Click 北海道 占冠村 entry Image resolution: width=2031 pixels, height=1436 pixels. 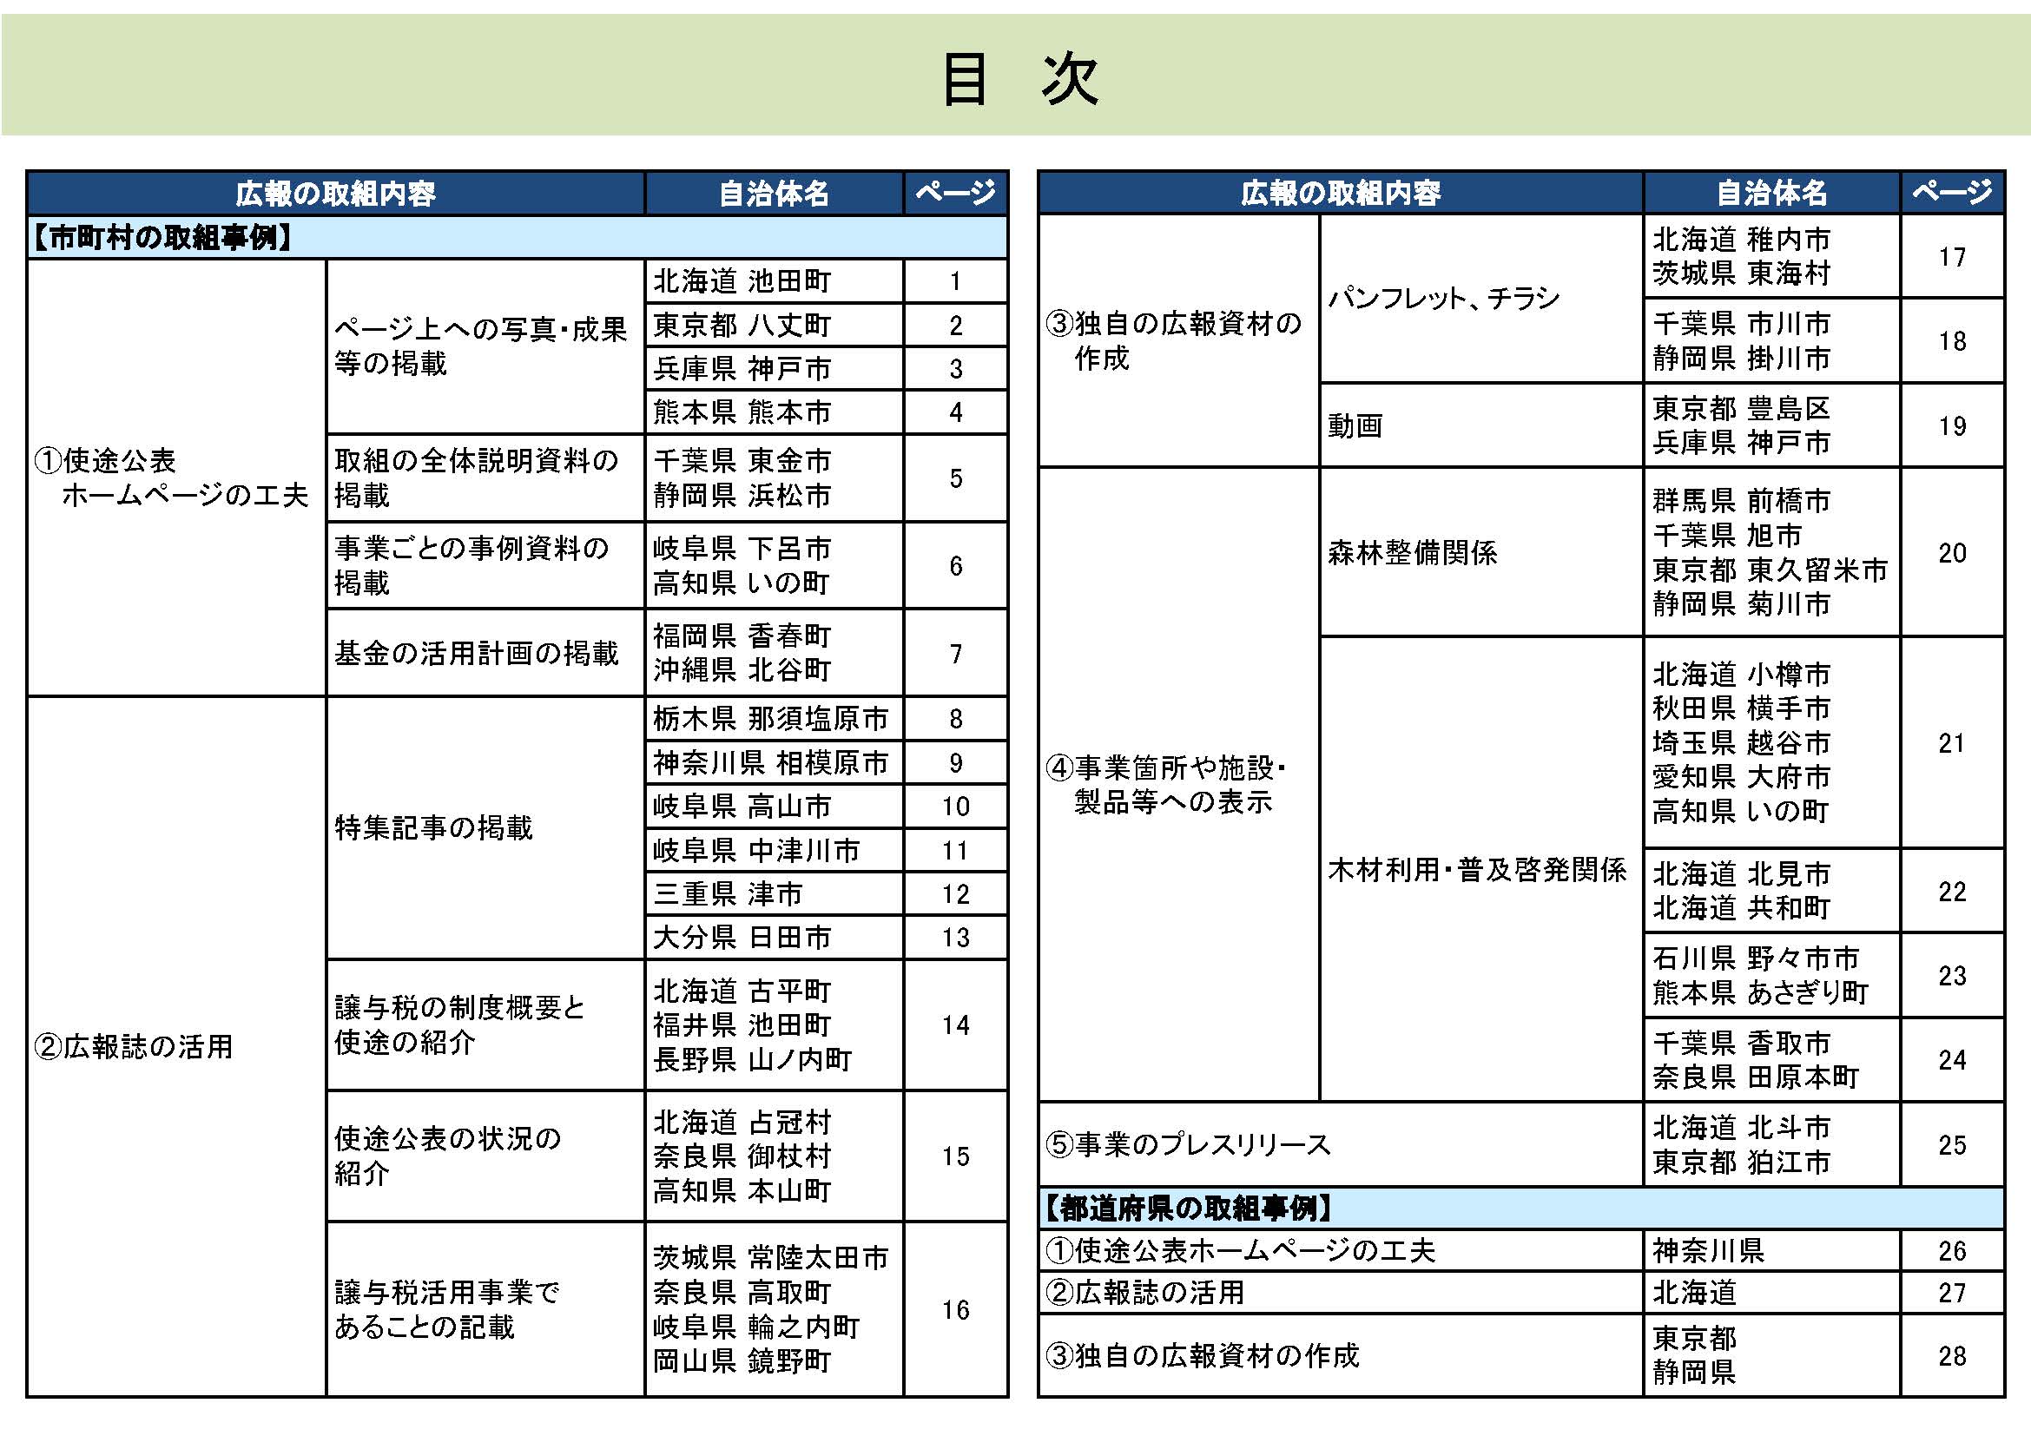pyautogui.click(x=742, y=1122)
